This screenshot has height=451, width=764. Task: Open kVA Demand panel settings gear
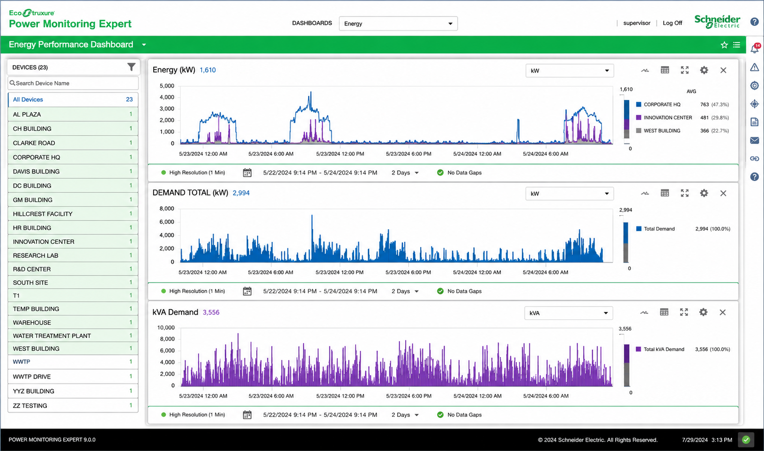[703, 312]
